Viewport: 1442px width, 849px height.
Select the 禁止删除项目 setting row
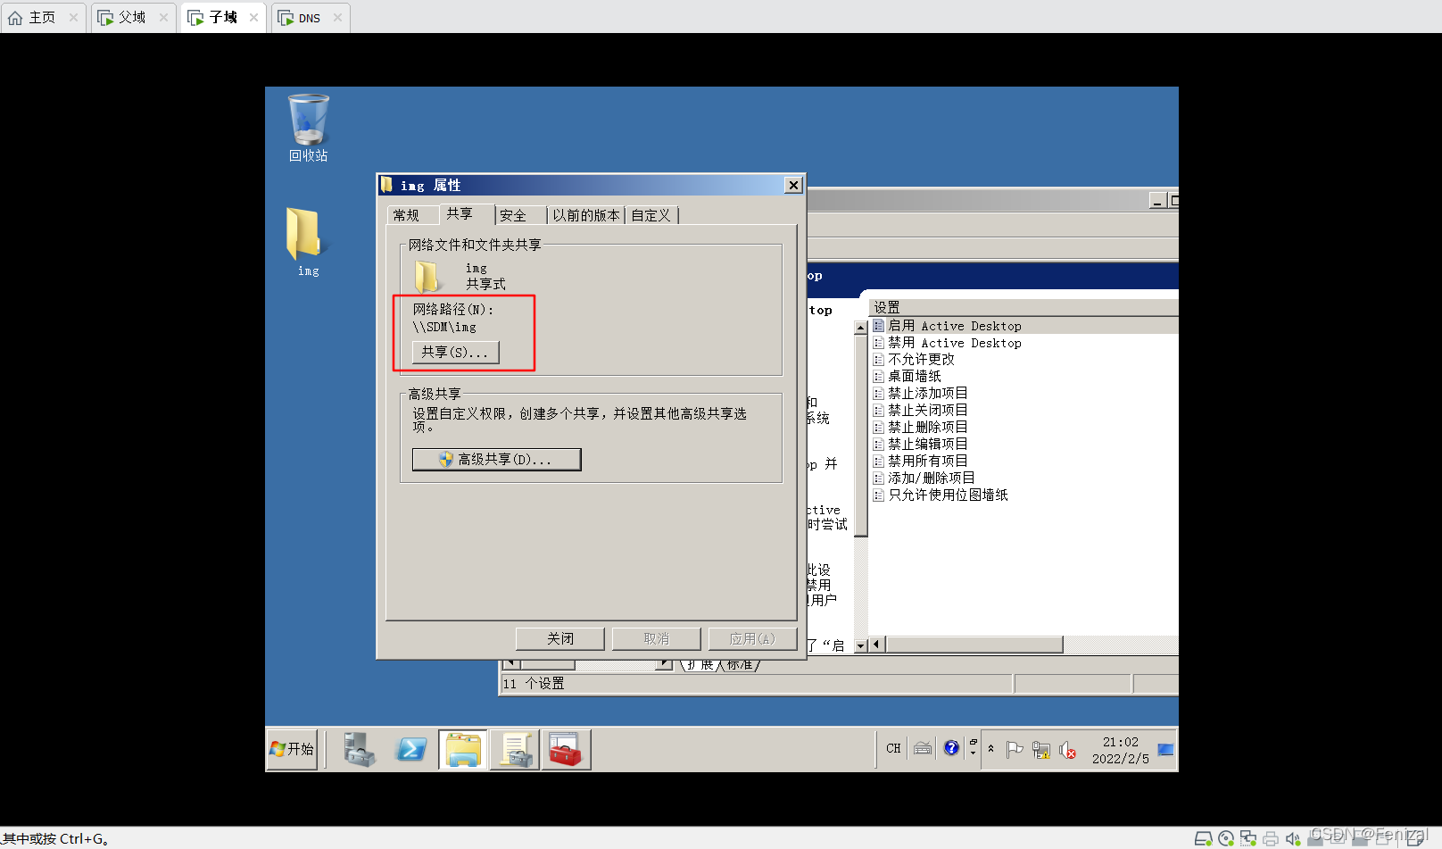point(1024,428)
